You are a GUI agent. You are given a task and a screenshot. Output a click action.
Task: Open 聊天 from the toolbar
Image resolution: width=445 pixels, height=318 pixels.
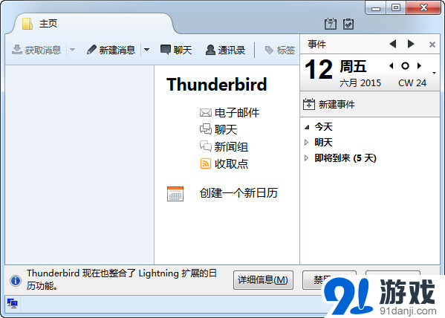(x=176, y=50)
